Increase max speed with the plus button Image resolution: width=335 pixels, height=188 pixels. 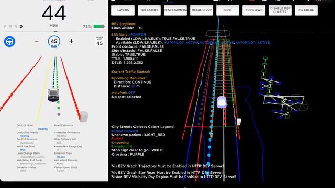click(71, 41)
